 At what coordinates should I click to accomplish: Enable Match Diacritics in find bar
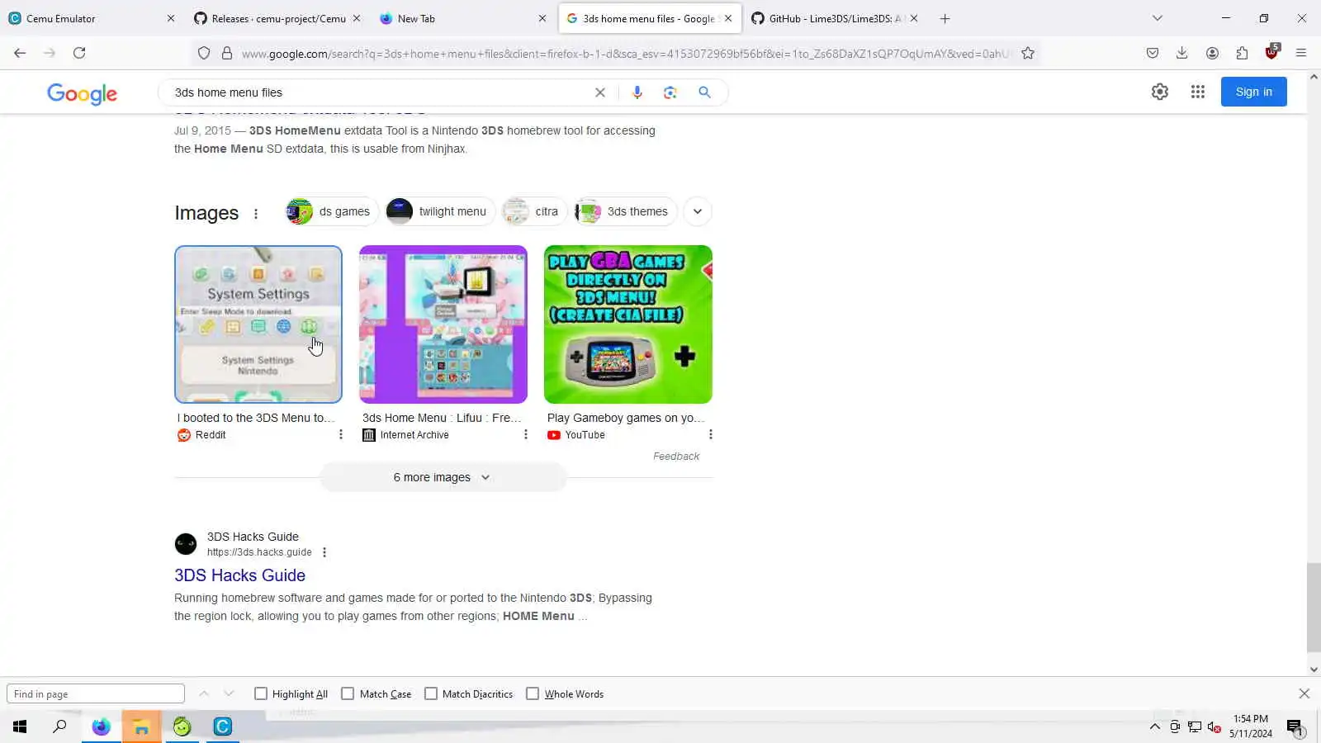coord(431,693)
